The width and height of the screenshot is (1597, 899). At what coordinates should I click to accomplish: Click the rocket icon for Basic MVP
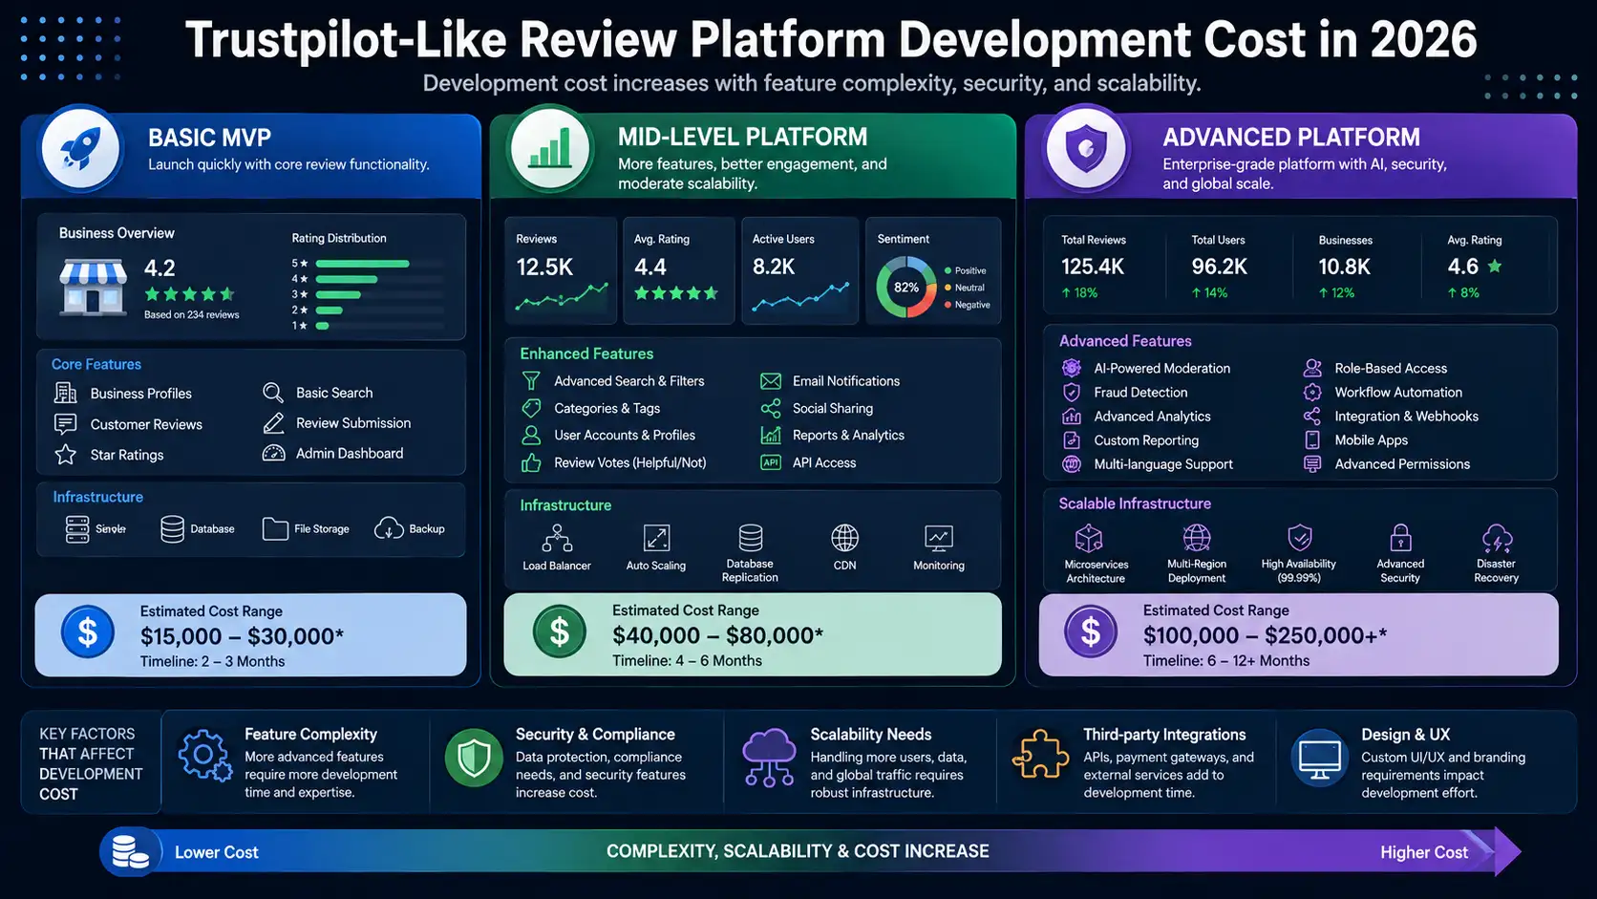[81, 150]
